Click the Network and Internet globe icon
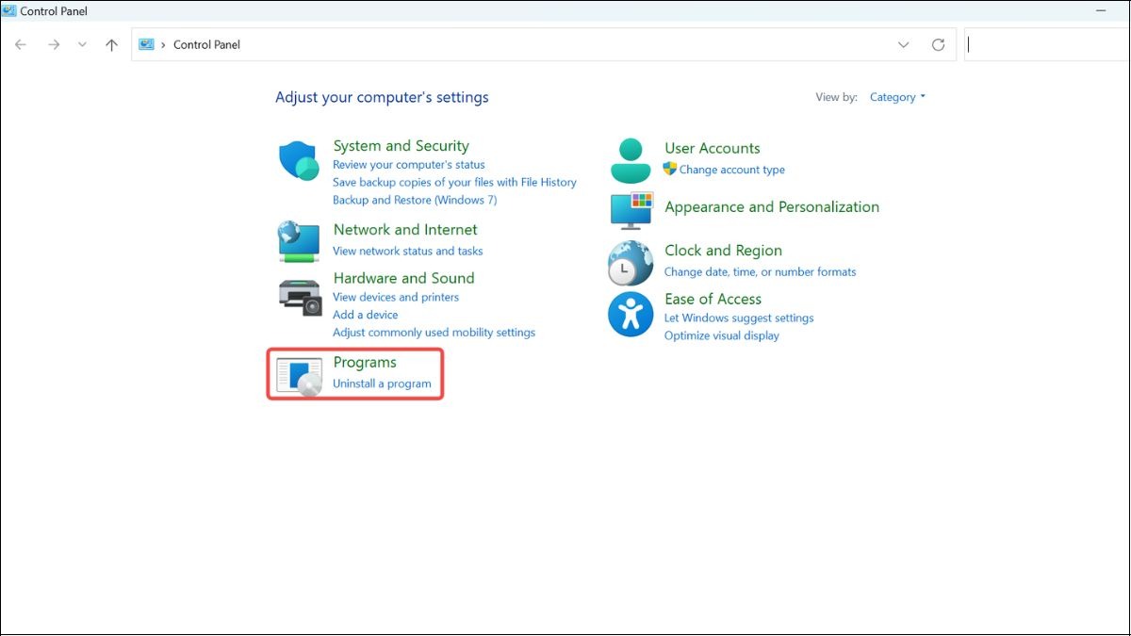 coord(299,241)
